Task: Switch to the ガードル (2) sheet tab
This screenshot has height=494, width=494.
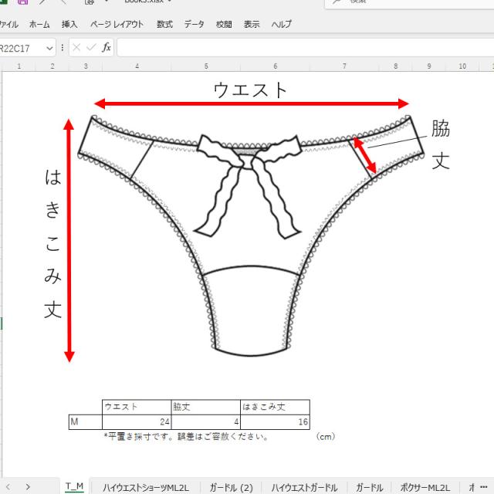Action: (x=231, y=487)
